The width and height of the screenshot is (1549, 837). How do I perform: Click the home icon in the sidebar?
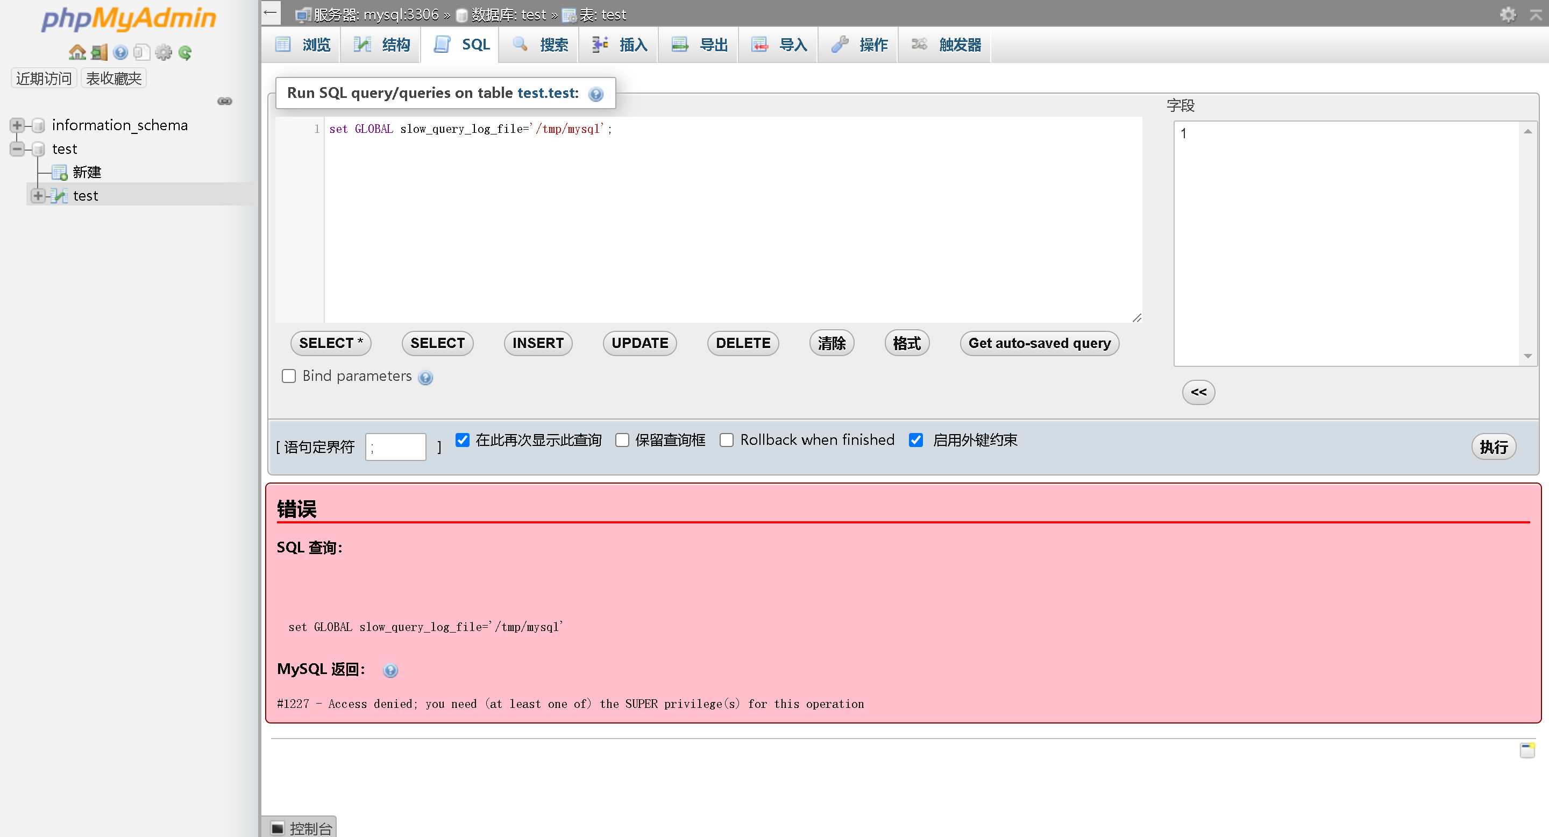coord(76,53)
